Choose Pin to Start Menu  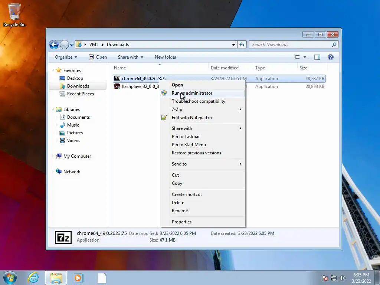202,145
